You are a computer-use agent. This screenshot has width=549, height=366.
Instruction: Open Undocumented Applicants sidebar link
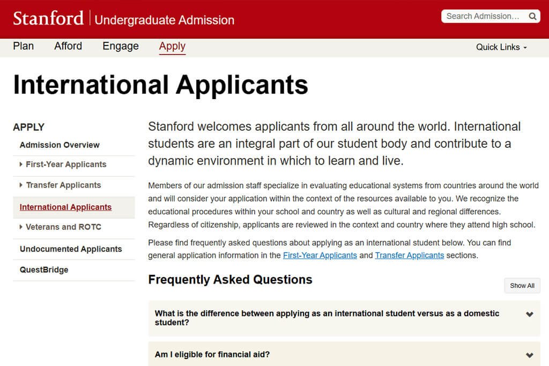pyautogui.click(x=71, y=249)
